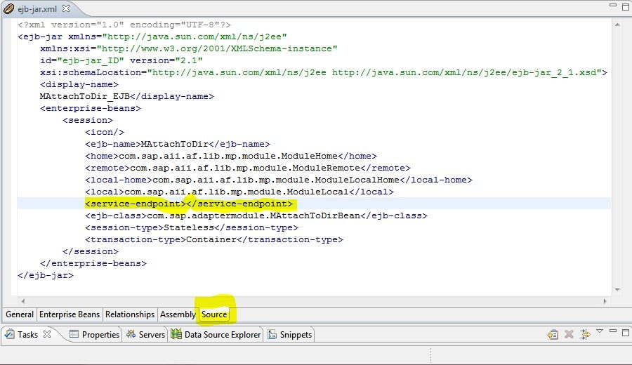Open the Data Source Explorer view

tap(216, 335)
